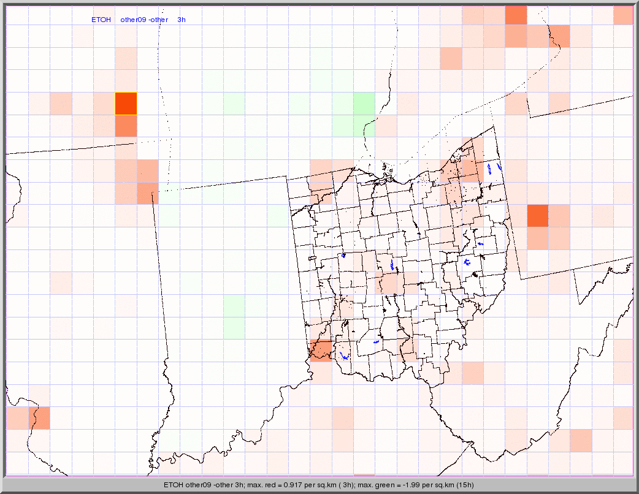Select the peach cell in the top-right corner
639x494 pixels.
click(x=623, y=15)
